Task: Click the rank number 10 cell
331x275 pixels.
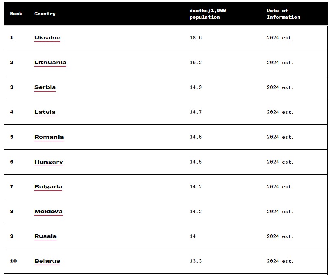Action: (13, 261)
